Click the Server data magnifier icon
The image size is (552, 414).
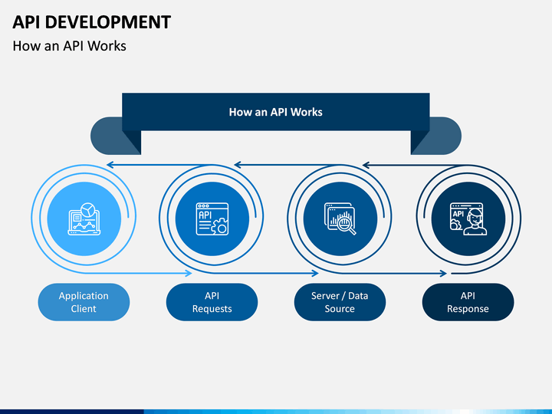(340, 219)
